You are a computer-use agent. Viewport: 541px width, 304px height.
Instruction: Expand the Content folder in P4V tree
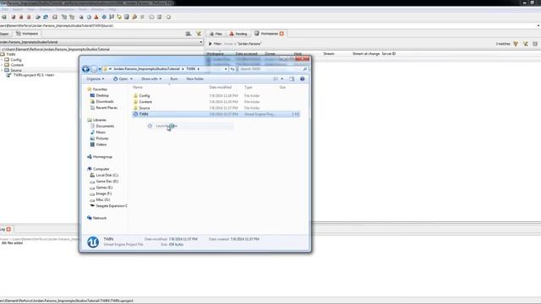click(2, 65)
